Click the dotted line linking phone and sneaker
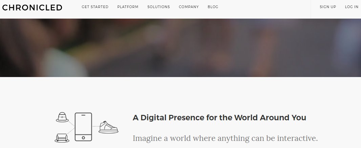Image resolution: width=361 pixels, height=148 pixels. coord(95,126)
